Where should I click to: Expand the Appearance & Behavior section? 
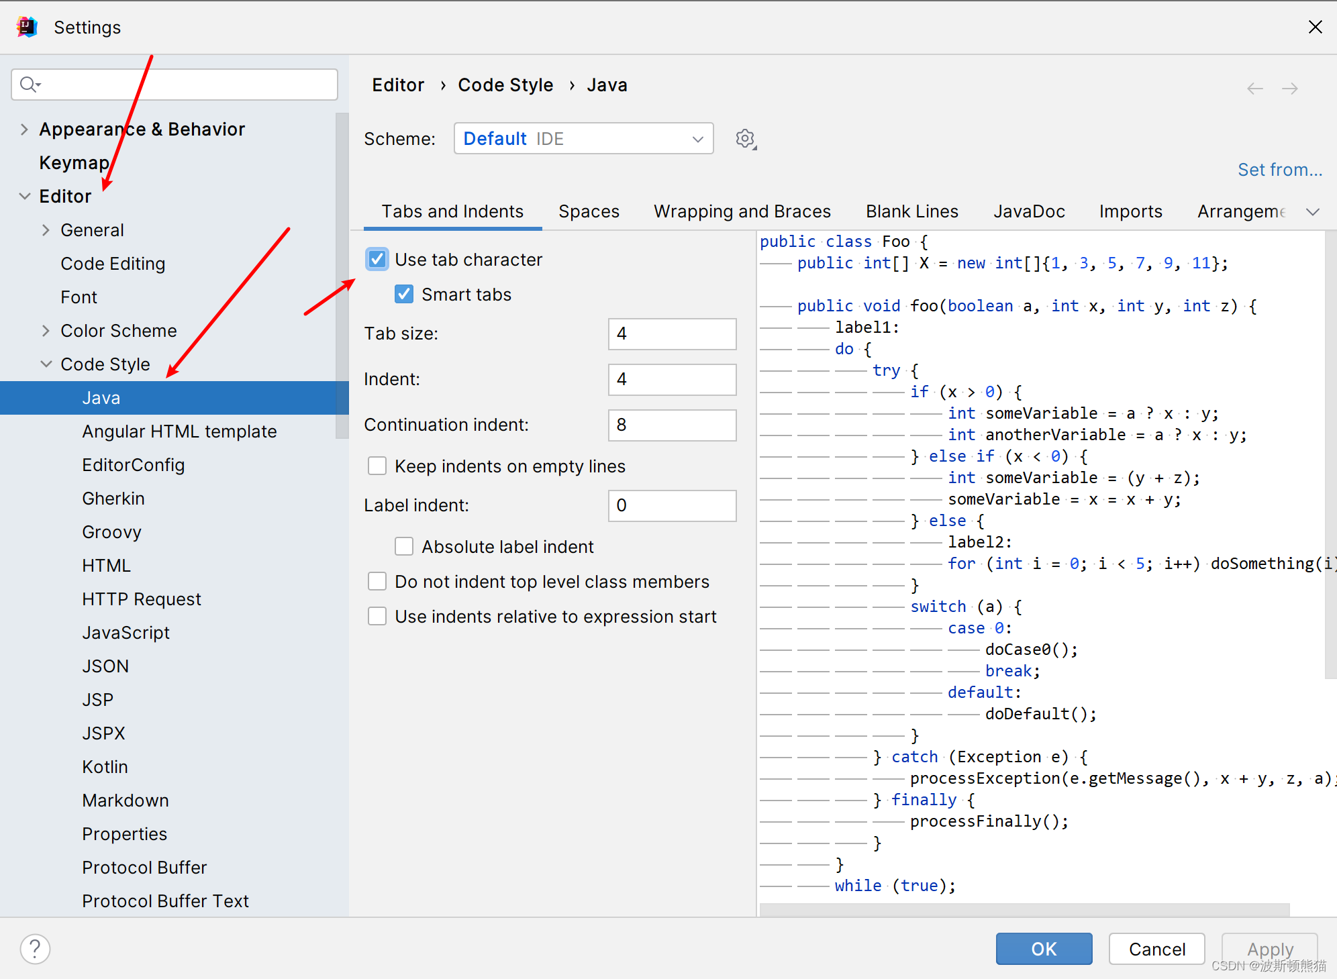pyautogui.click(x=24, y=130)
